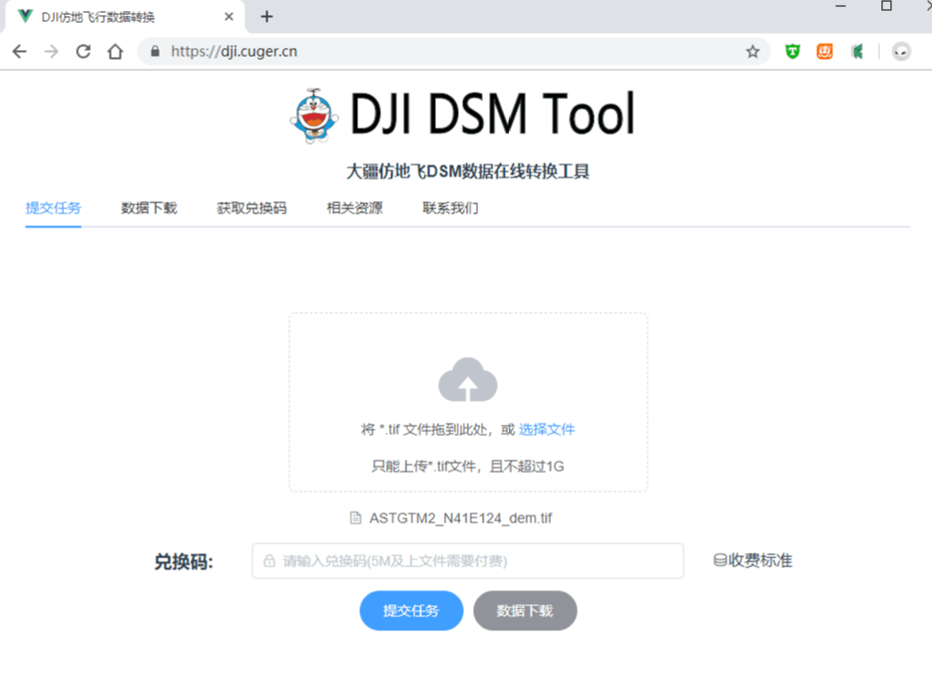Click the browser profile avatar icon
932x681 pixels.
pyautogui.click(x=900, y=51)
